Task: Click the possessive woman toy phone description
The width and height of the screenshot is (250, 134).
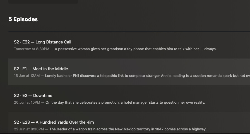Action: coord(136,49)
